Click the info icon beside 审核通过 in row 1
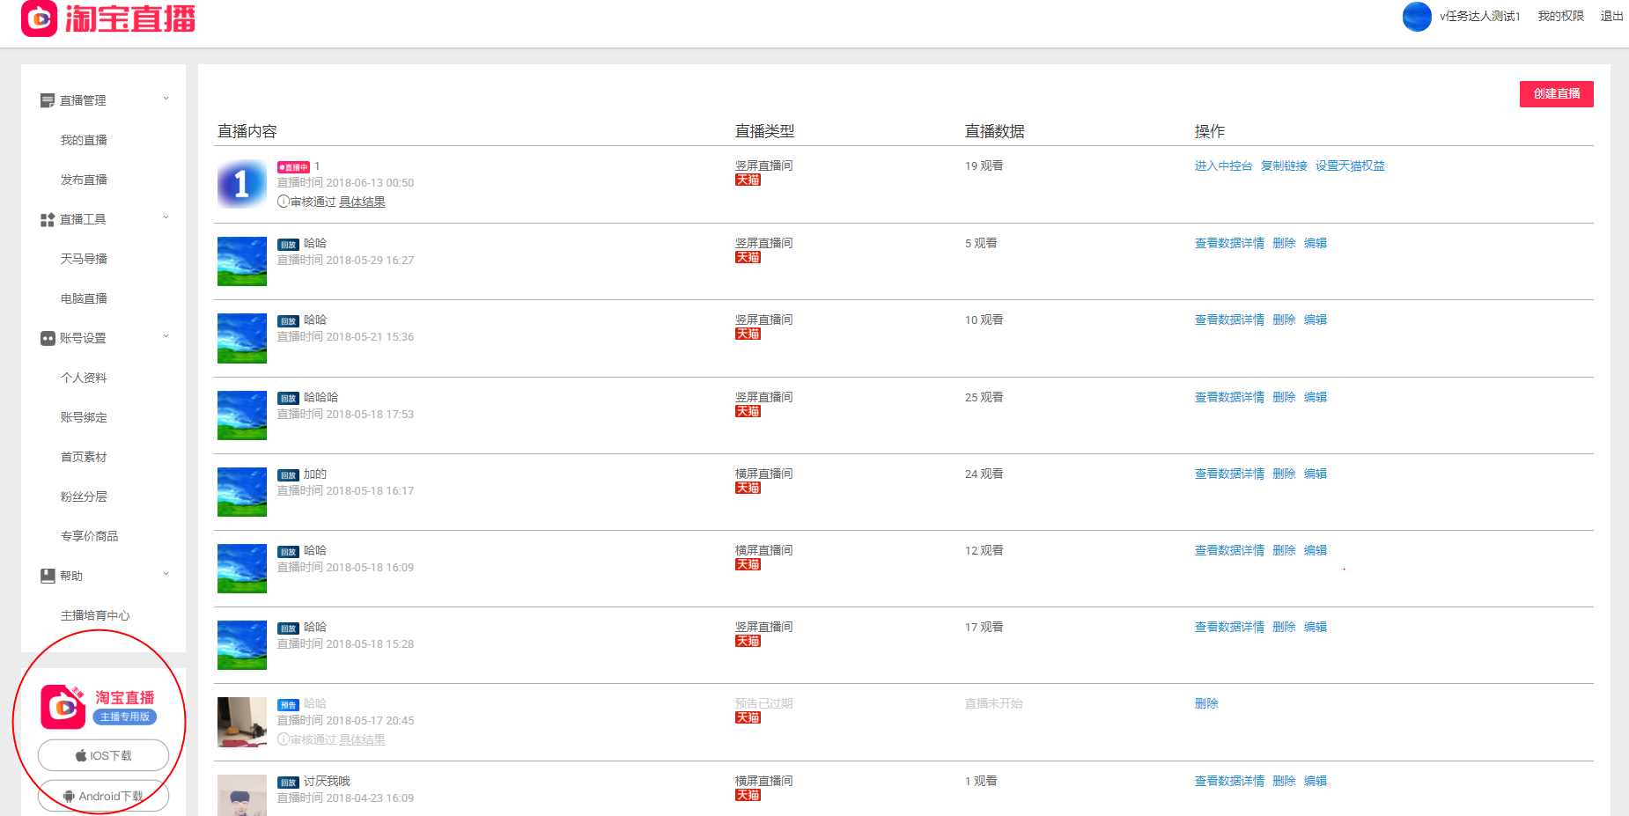This screenshot has width=1629, height=816. click(284, 202)
